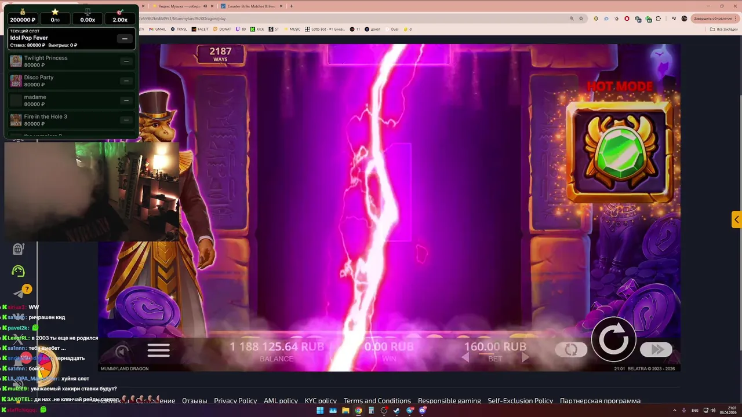Remove Twilight Princess from the slot list
This screenshot has height=417, width=742.
126,61
